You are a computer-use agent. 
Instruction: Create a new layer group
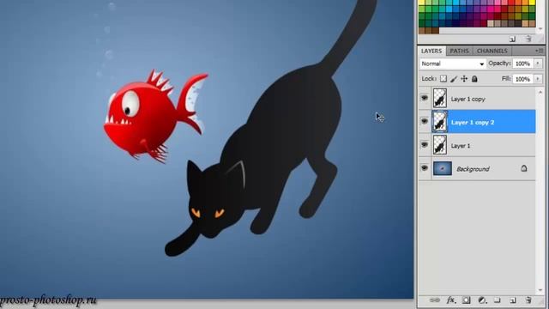click(x=498, y=300)
